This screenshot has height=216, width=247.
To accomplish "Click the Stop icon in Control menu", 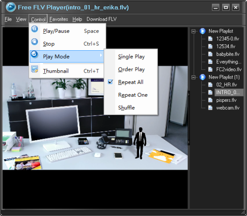I will (34, 42).
